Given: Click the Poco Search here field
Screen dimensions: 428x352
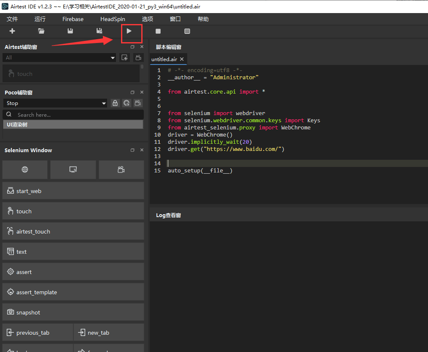Looking at the screenshot, I should point(73,115).
